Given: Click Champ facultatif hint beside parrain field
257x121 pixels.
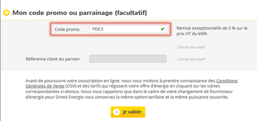Looking at the screenshot, I should (x=191, y=59).
